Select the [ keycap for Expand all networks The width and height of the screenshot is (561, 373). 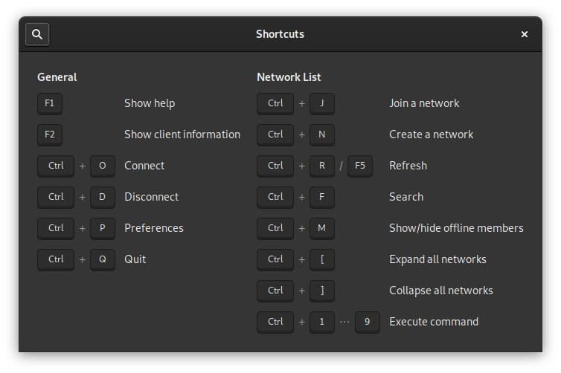[321, 259]
